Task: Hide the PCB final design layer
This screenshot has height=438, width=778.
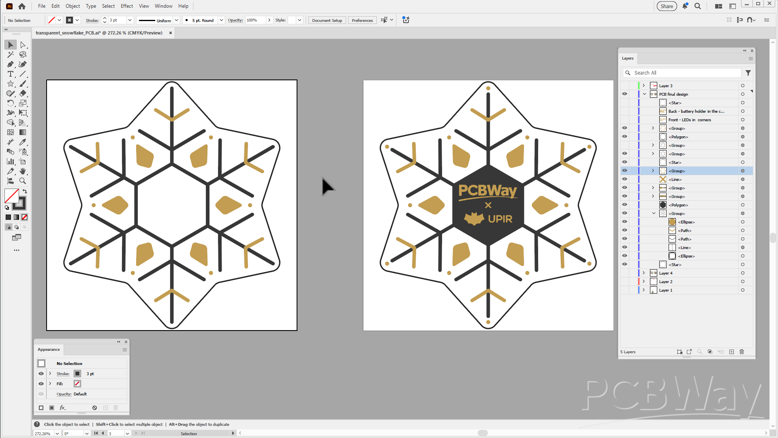Action: [x=624, y=94]
